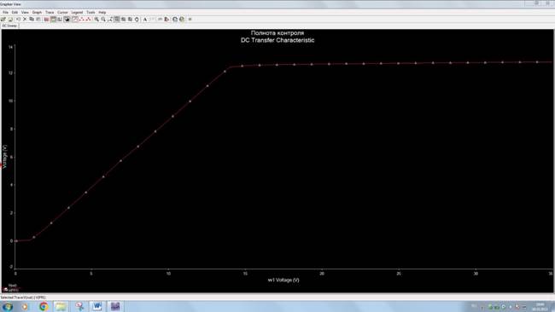
Task: Open the Tools menu
Action: [91, 13]
